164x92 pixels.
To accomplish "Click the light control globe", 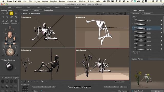I will click(9, 67).
